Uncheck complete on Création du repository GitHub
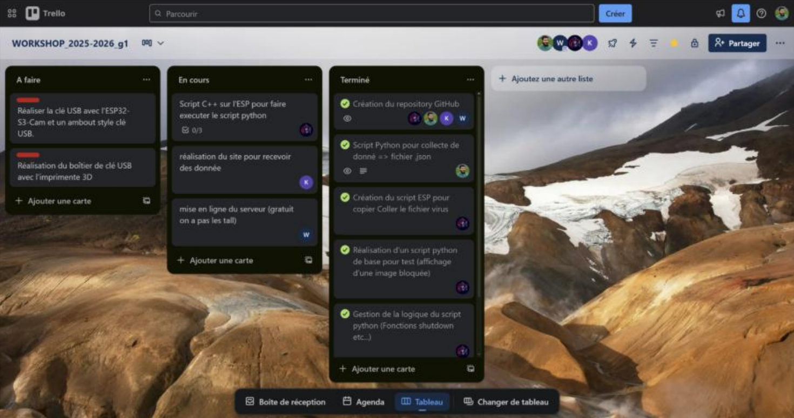Image resolution: width=794 pixels, height=418 pixels. pos(345,104)
